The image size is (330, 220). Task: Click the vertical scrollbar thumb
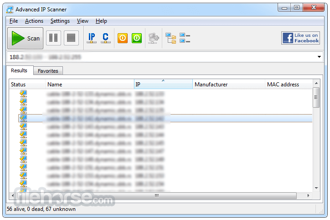(316, 97)
